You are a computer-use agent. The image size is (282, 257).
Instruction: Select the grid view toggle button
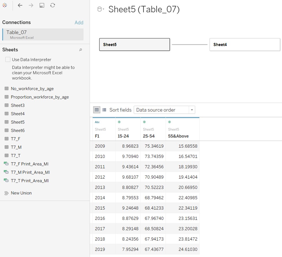point(97,110)
